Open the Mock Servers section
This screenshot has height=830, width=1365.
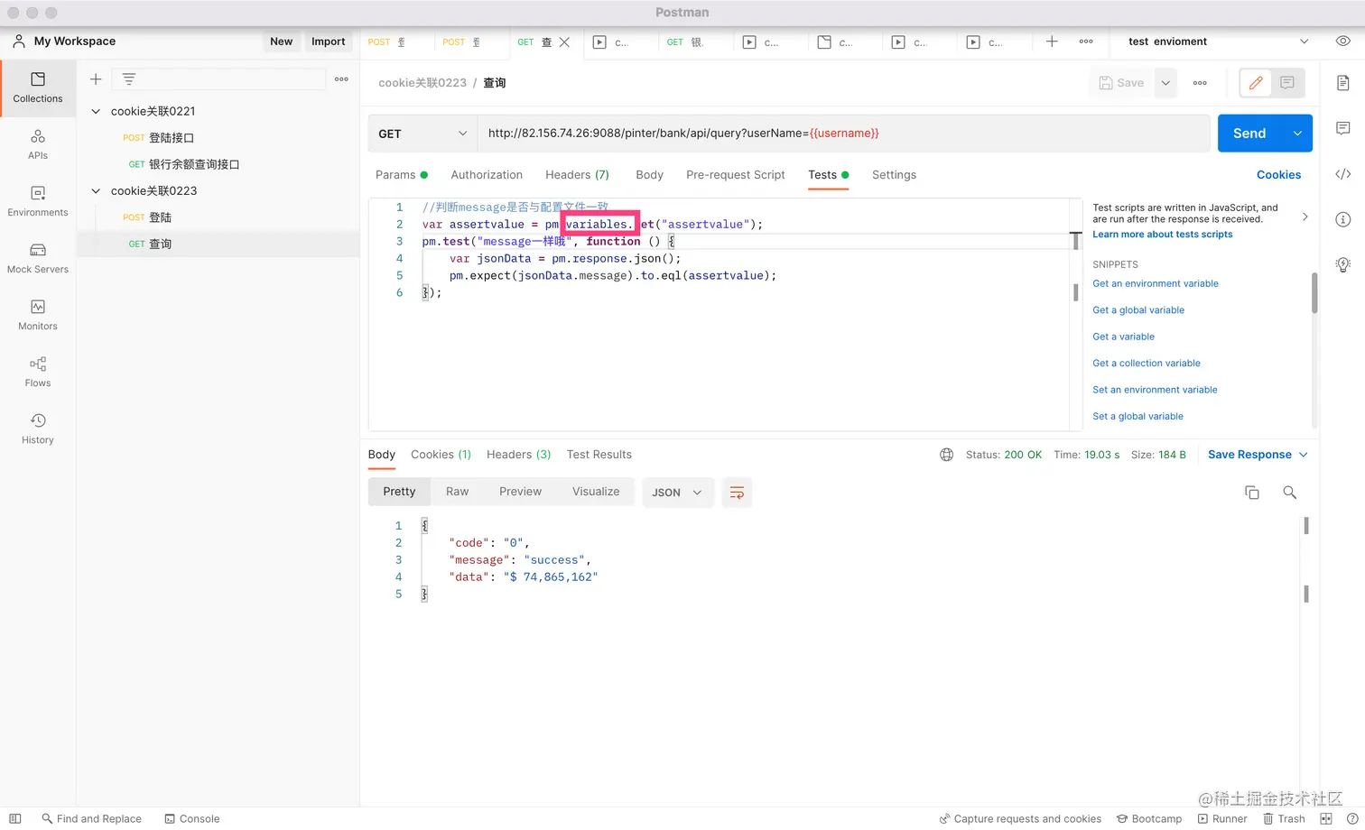38,258
